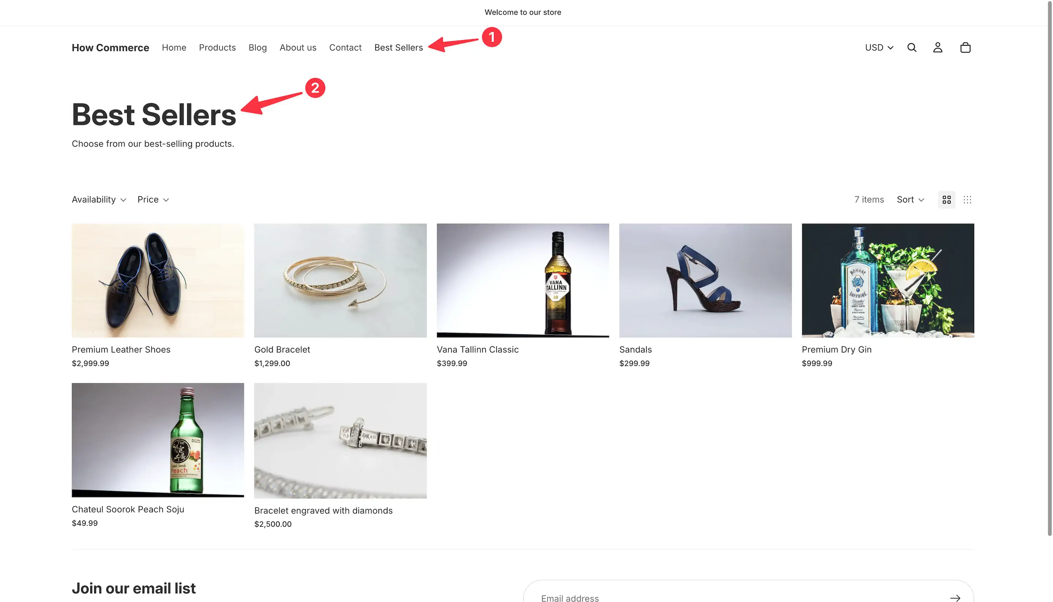
Task: Open the USD currency selector
Action: (x=879, y=48)
